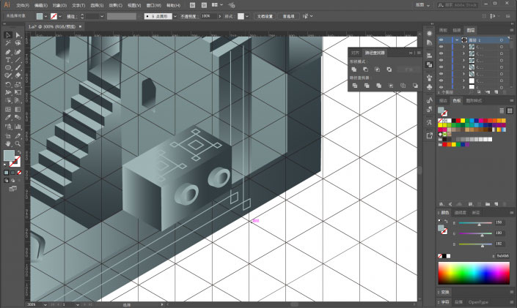Open the File (F) menu
The image size is (517, 308).
(23, 5)
